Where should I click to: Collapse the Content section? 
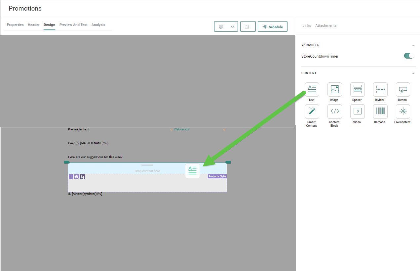413,73
